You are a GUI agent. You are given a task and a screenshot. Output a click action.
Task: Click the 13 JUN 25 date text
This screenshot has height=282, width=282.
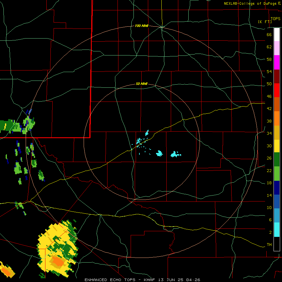(171, 280)
